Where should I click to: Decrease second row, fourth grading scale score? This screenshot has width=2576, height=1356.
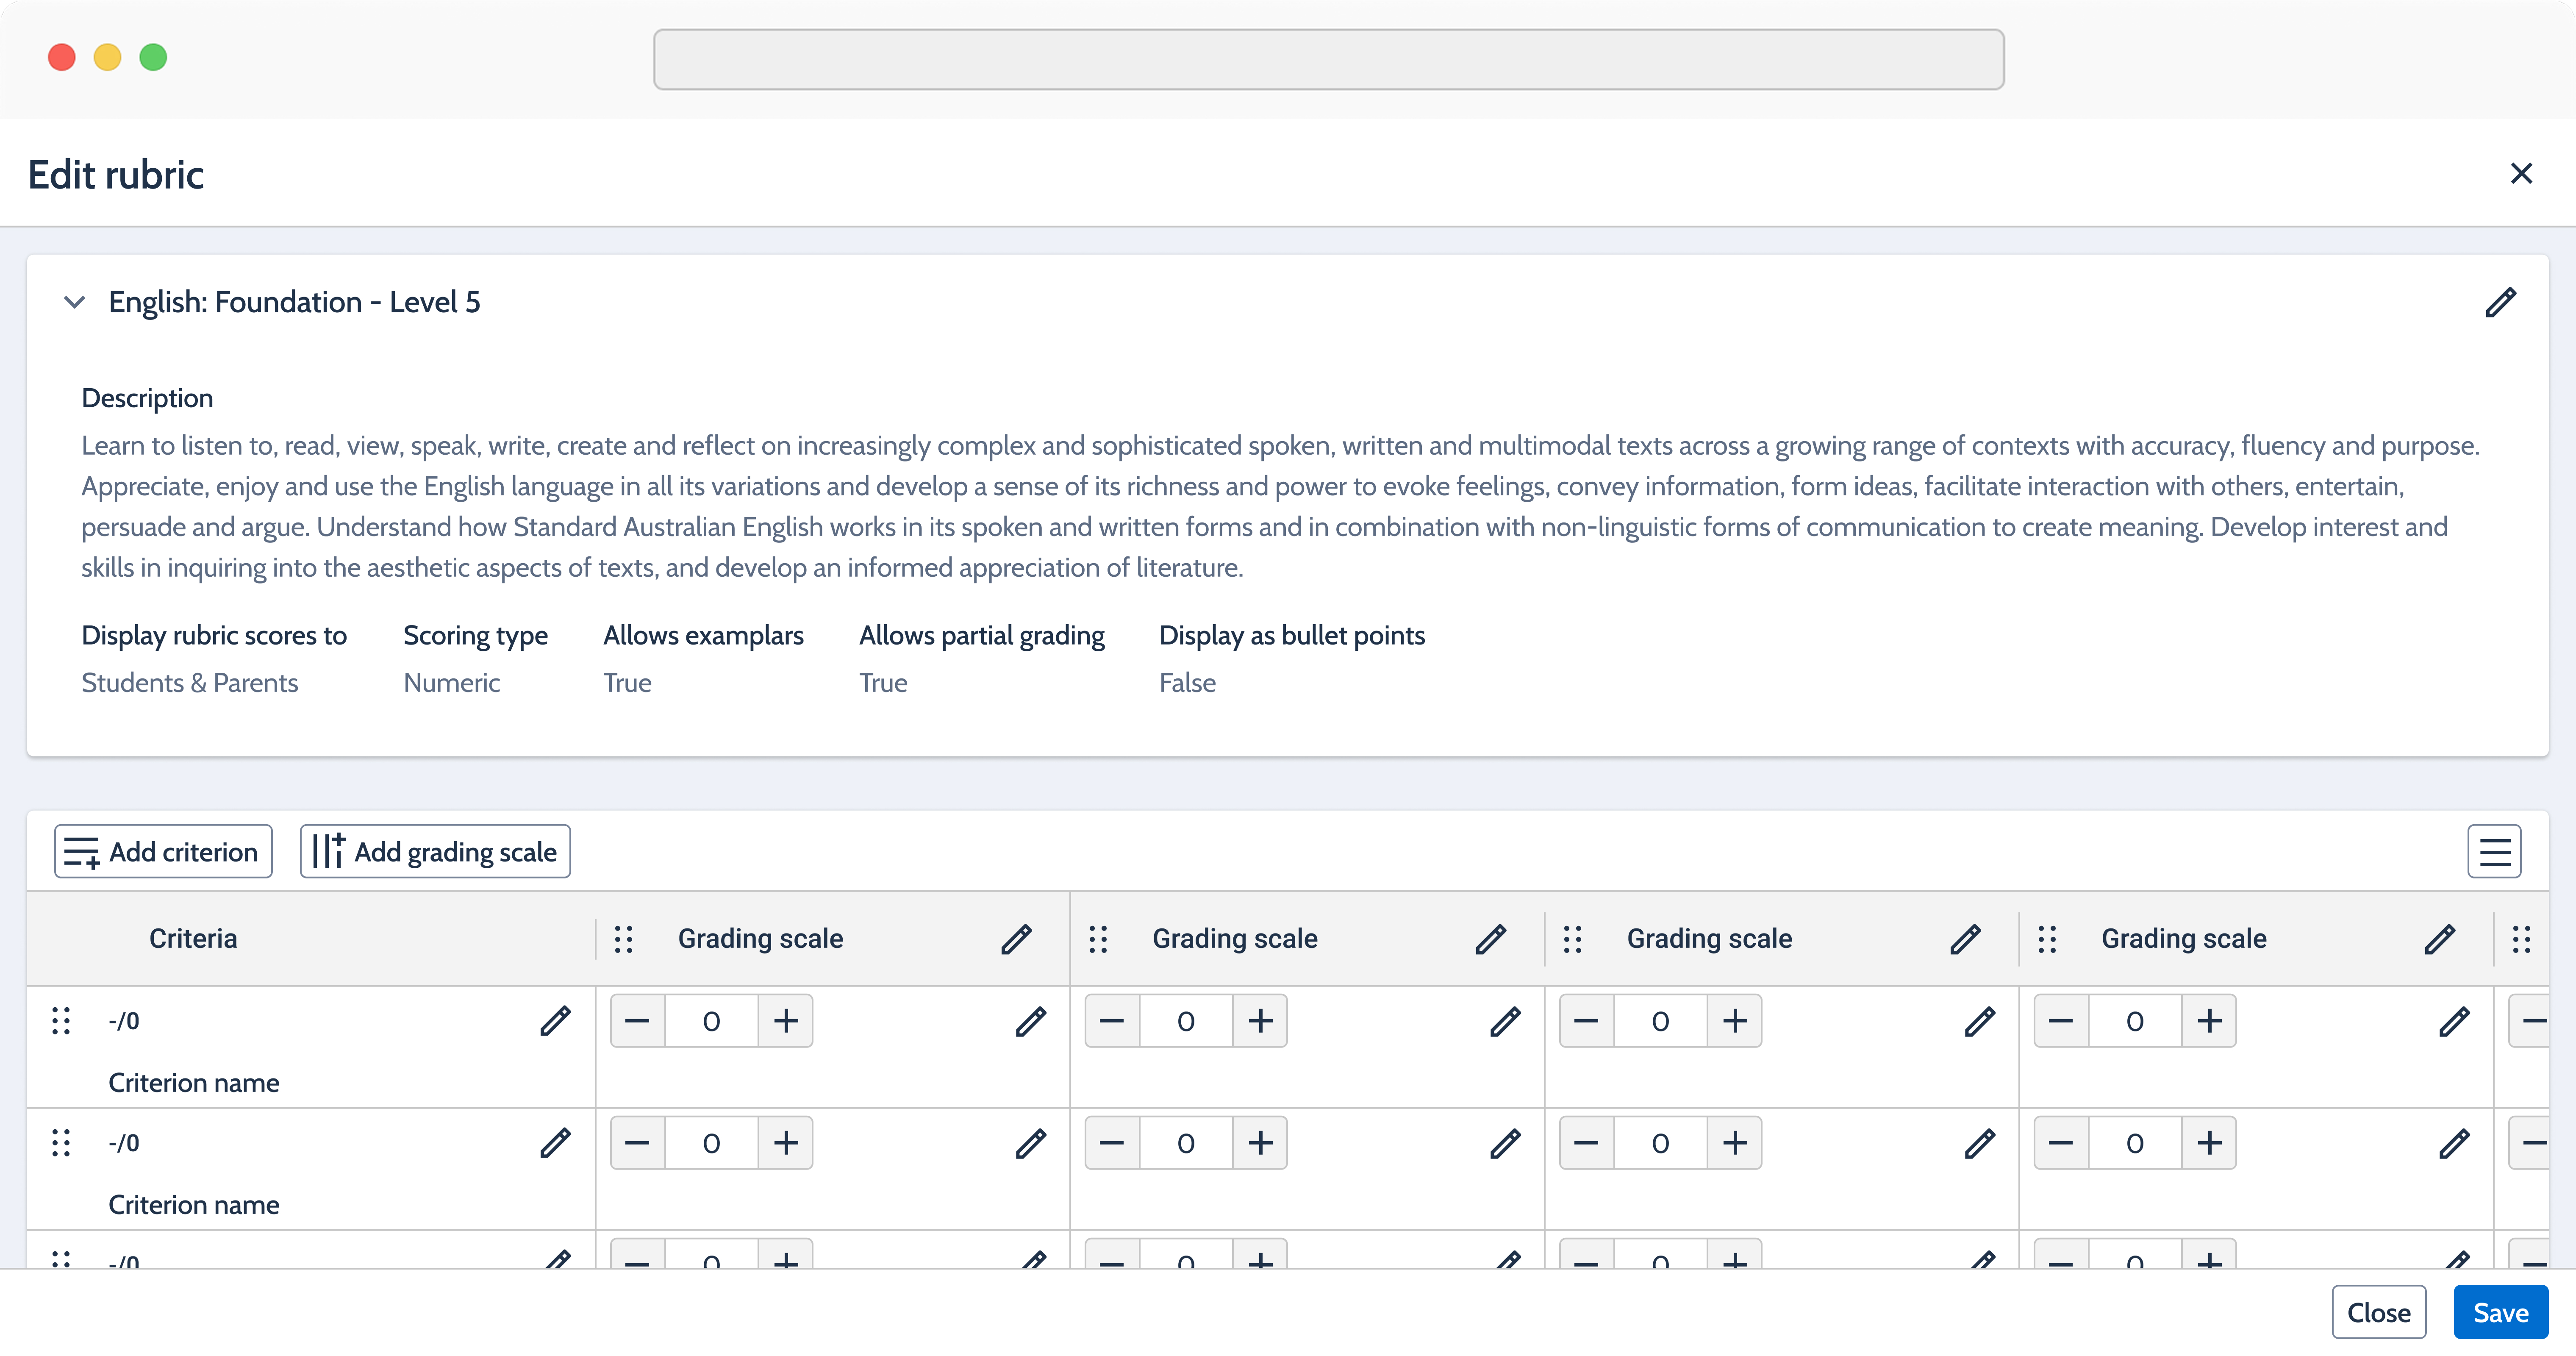tap(2061, 1142)
